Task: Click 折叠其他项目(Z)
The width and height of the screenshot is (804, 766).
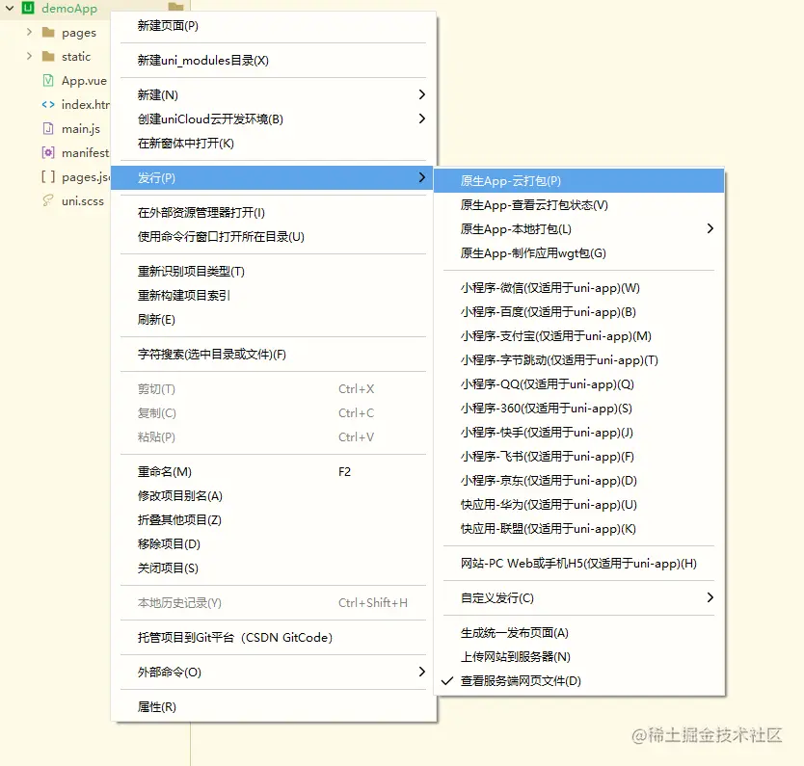Action: click(x=273, y=520)
